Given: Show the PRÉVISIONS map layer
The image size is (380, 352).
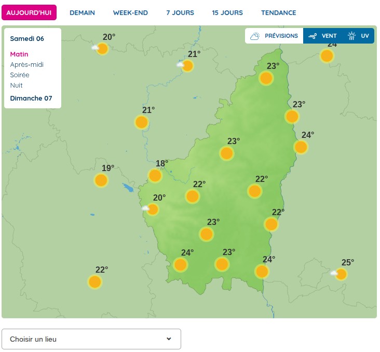Looking at the screenshot, I should pyautogui.click(x=274, y=36).
